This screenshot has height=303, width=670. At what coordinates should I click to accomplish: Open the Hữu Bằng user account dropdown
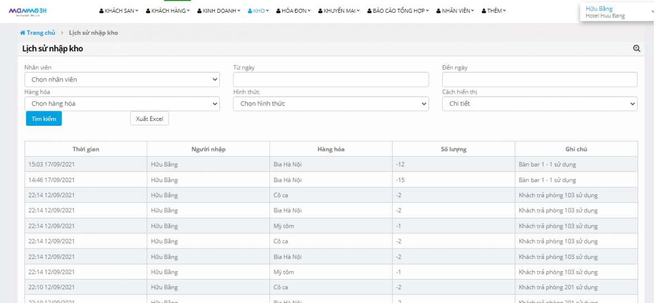tap(617, 12)
